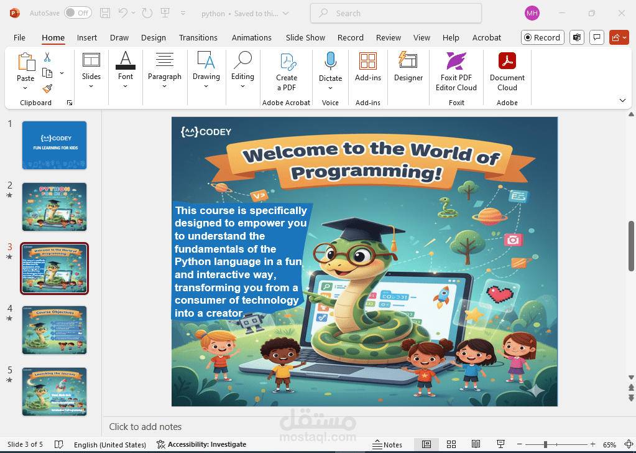Image resolution: width=636 pixels, height=453 pixels.
Task: Start Slide Show from status bar
Action: [500, 444]
